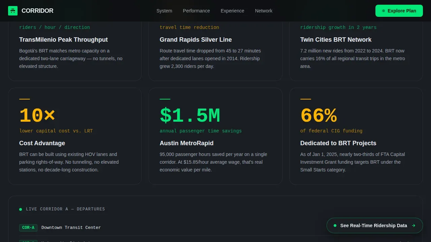Open the Twin Cities BRT Network card
Screen dimensions: 431x242
(356, 51)
